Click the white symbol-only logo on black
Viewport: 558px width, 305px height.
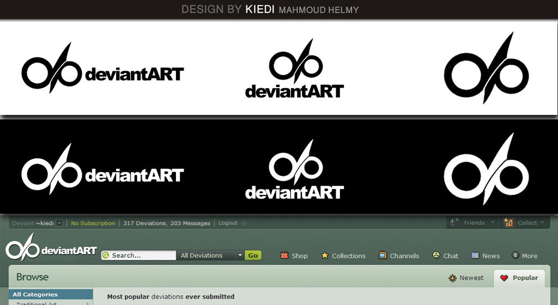[x=487, y=169]
